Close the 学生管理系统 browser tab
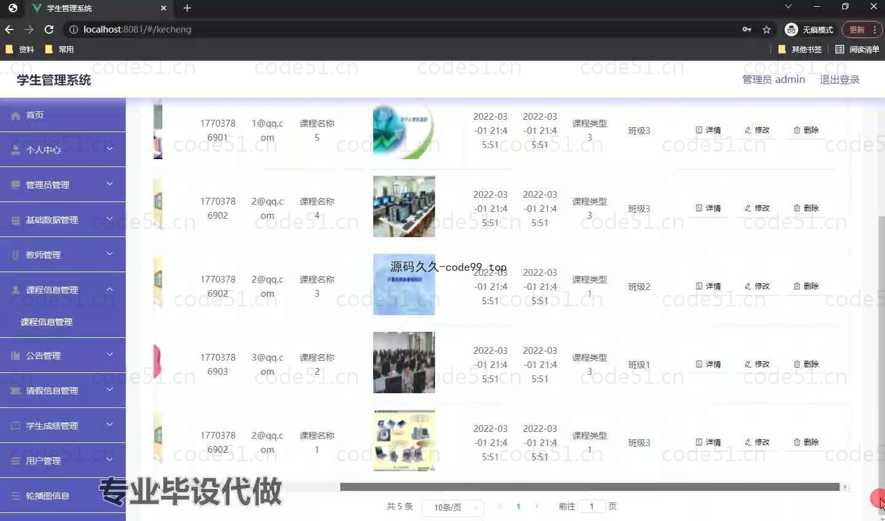This screenshot has height=521, width=885. [163, 8]
